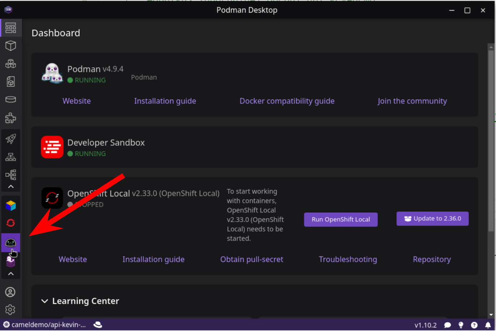Image resolution: width=496 pixels, height=331 pixels.
Task: Open the Settings gear icon
Action: (x=10, y=310)
